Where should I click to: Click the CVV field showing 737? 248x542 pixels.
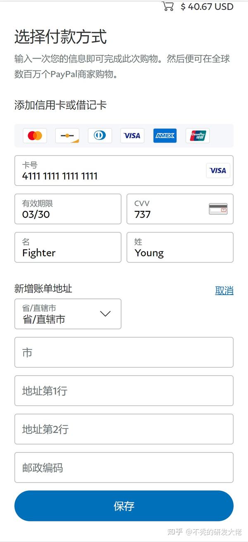click(x=165, y=209)
